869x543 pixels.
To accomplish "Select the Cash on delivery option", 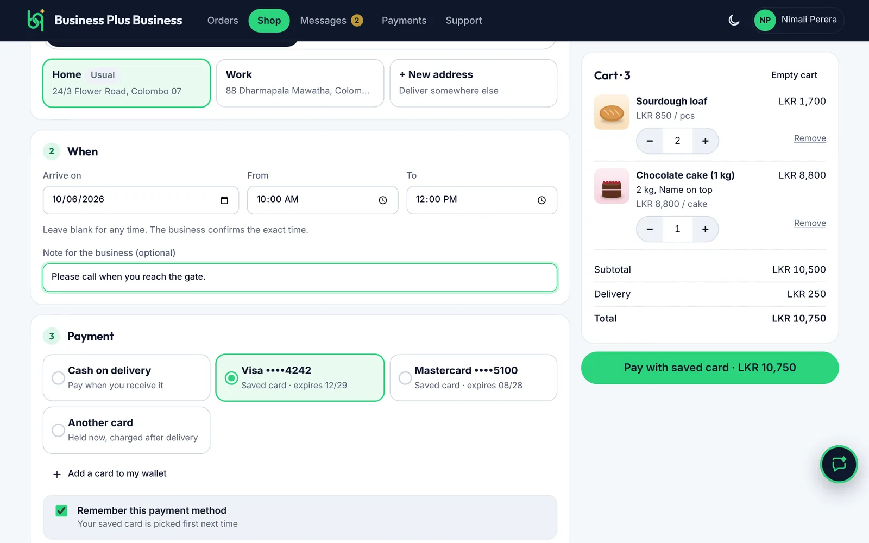I will pos(127,378).
